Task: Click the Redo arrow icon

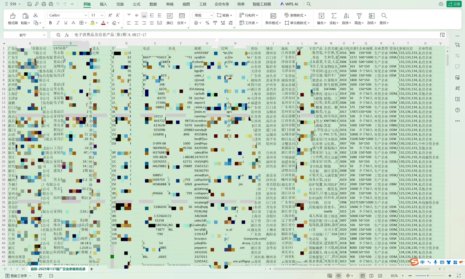Action: click(x=65, y=4)
